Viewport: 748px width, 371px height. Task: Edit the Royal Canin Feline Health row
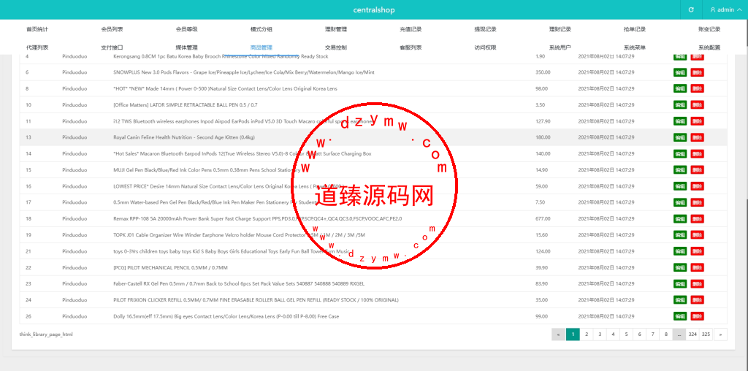(x=680, y=137)
